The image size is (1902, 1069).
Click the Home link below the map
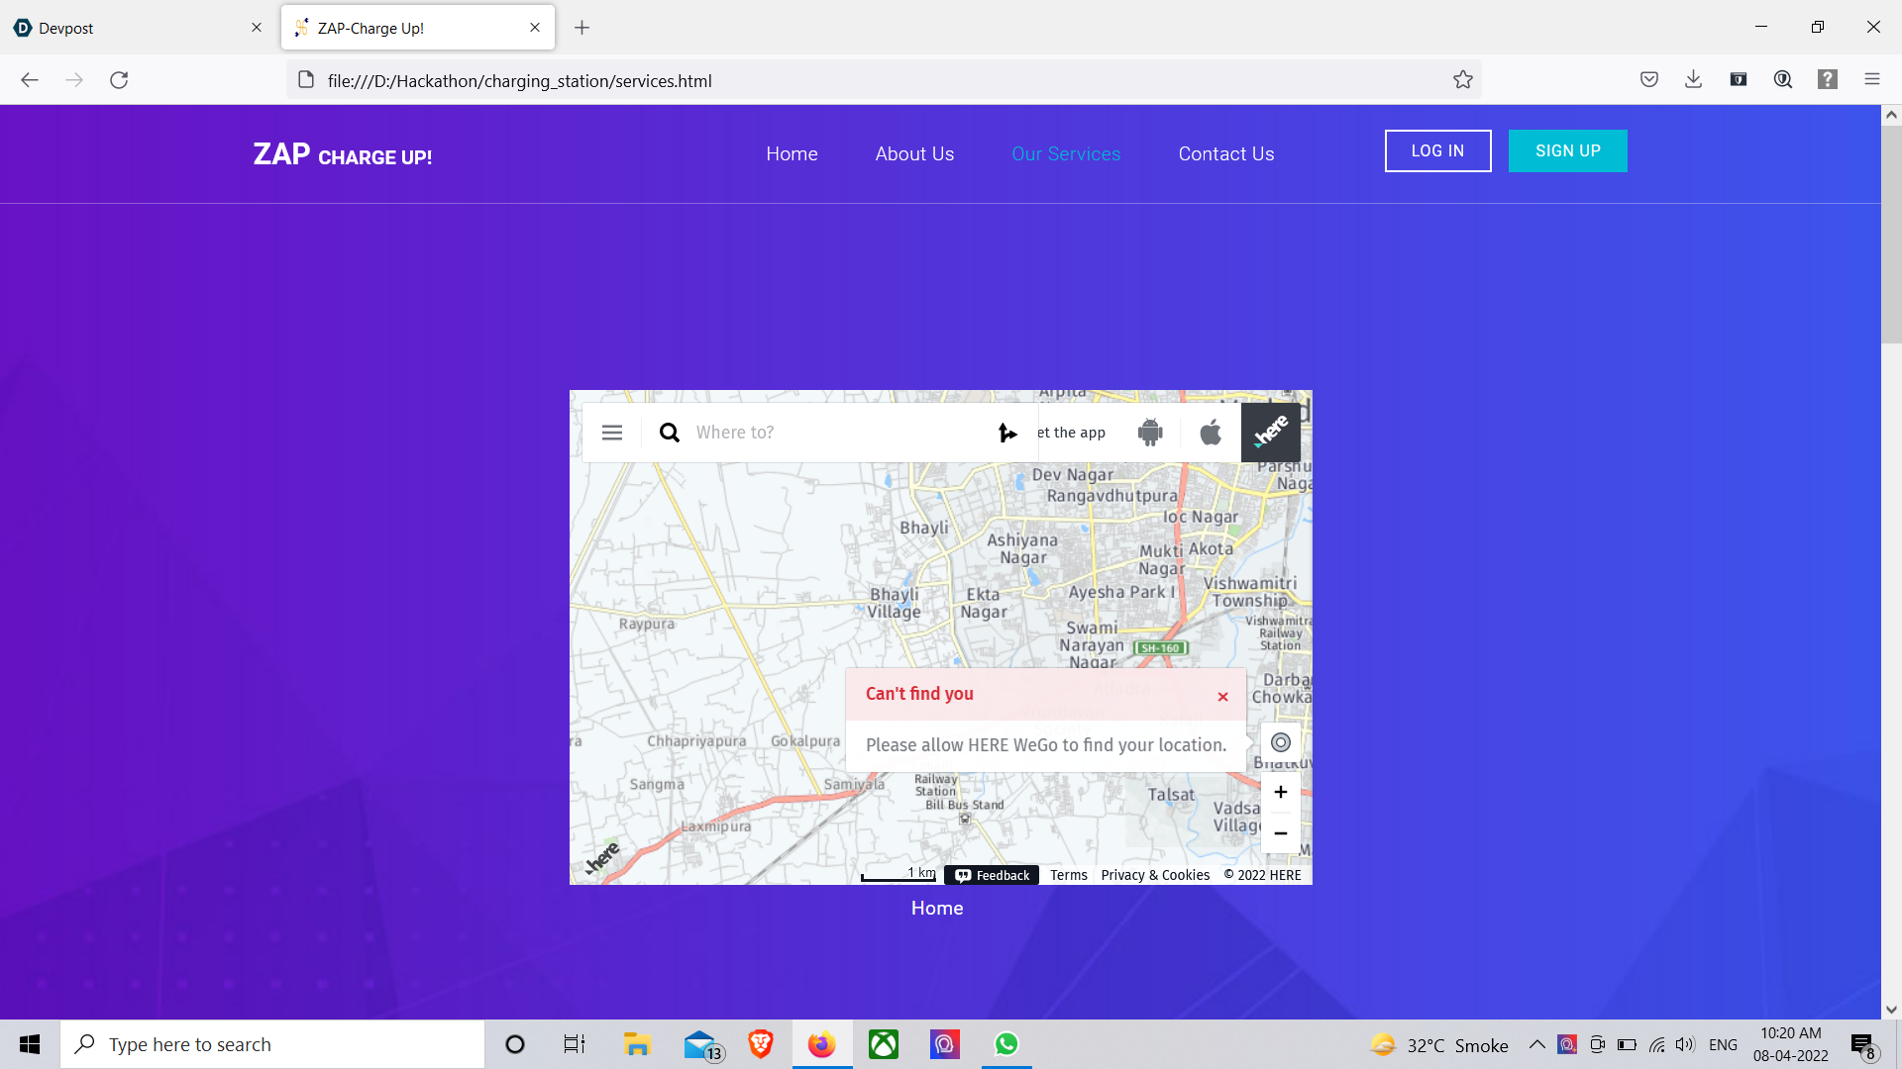[x=936, y=908]
